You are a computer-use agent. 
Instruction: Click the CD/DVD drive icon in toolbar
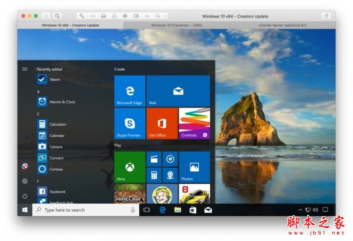click(114, 16)
